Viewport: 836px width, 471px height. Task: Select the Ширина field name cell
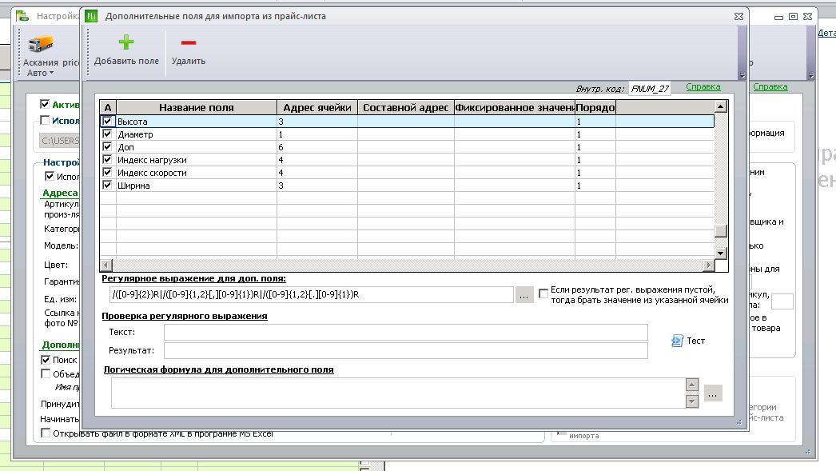(197, 186)
